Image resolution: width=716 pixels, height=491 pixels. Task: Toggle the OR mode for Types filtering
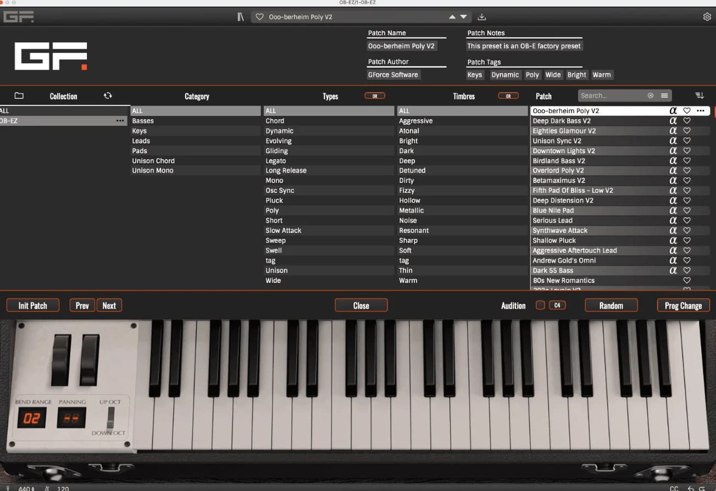[374, 95]
